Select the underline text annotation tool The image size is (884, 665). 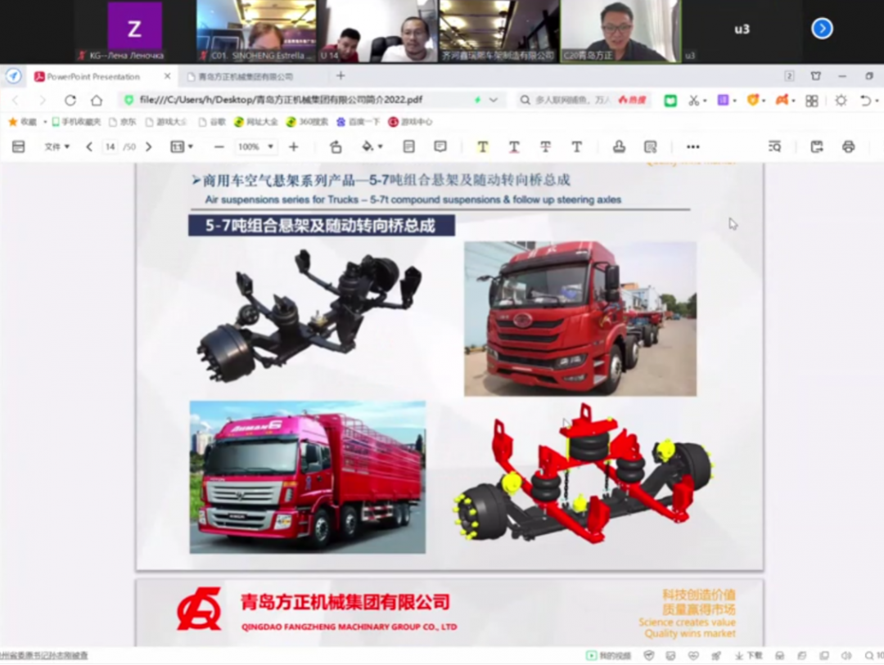pyautogui.click(x=514, y=146)
